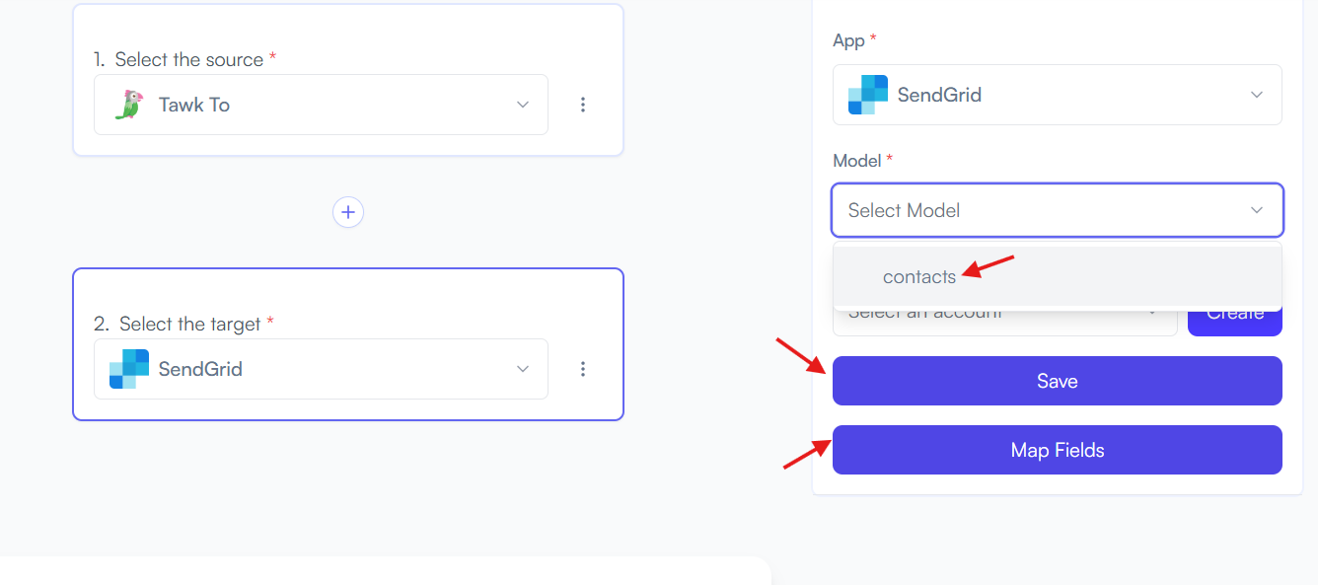Expand the Tawk To source dropdown chevron
The width and height of the screenshot is (1318, 585).
[523, 105]
